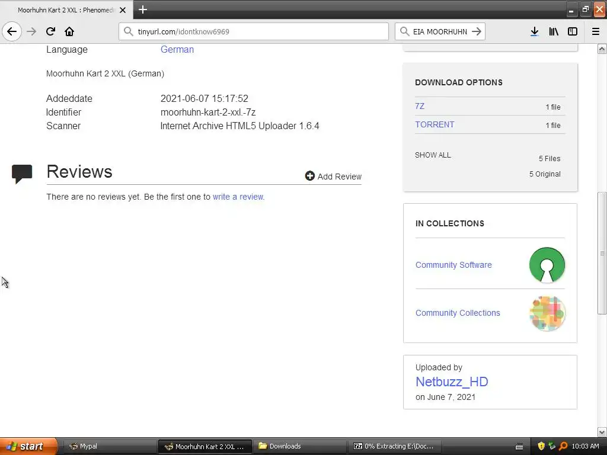Open the library bookmarks icon
Image resolution: width=607 pixels, height=455 pixels.
tap(554, 31)
